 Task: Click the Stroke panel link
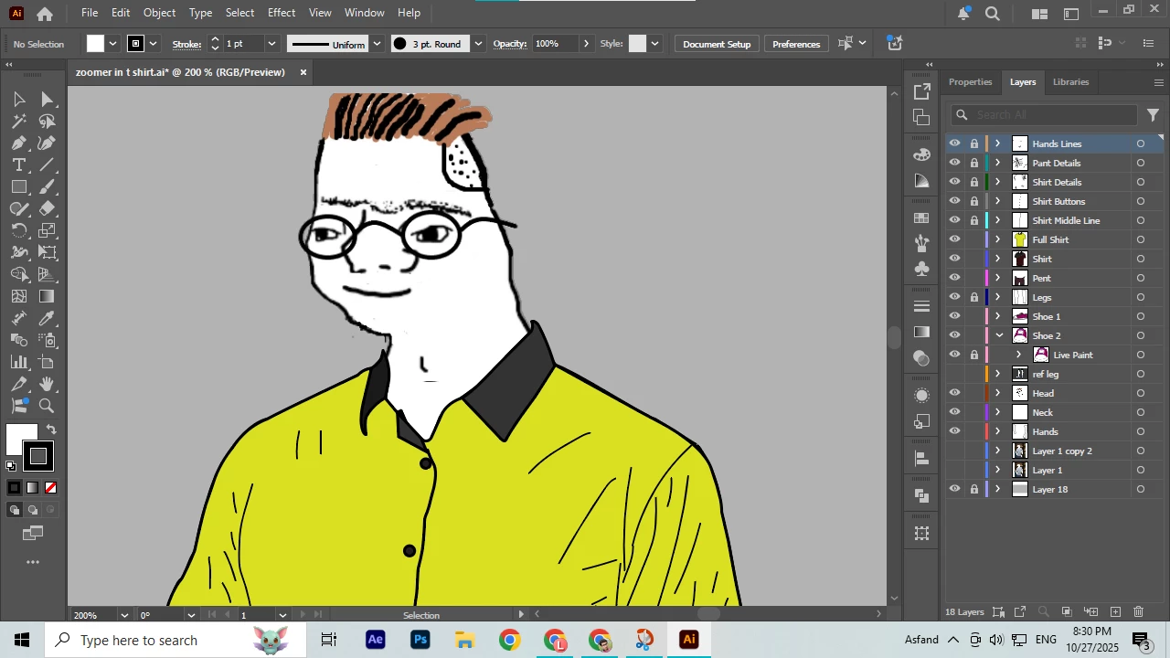click(186, 44)
